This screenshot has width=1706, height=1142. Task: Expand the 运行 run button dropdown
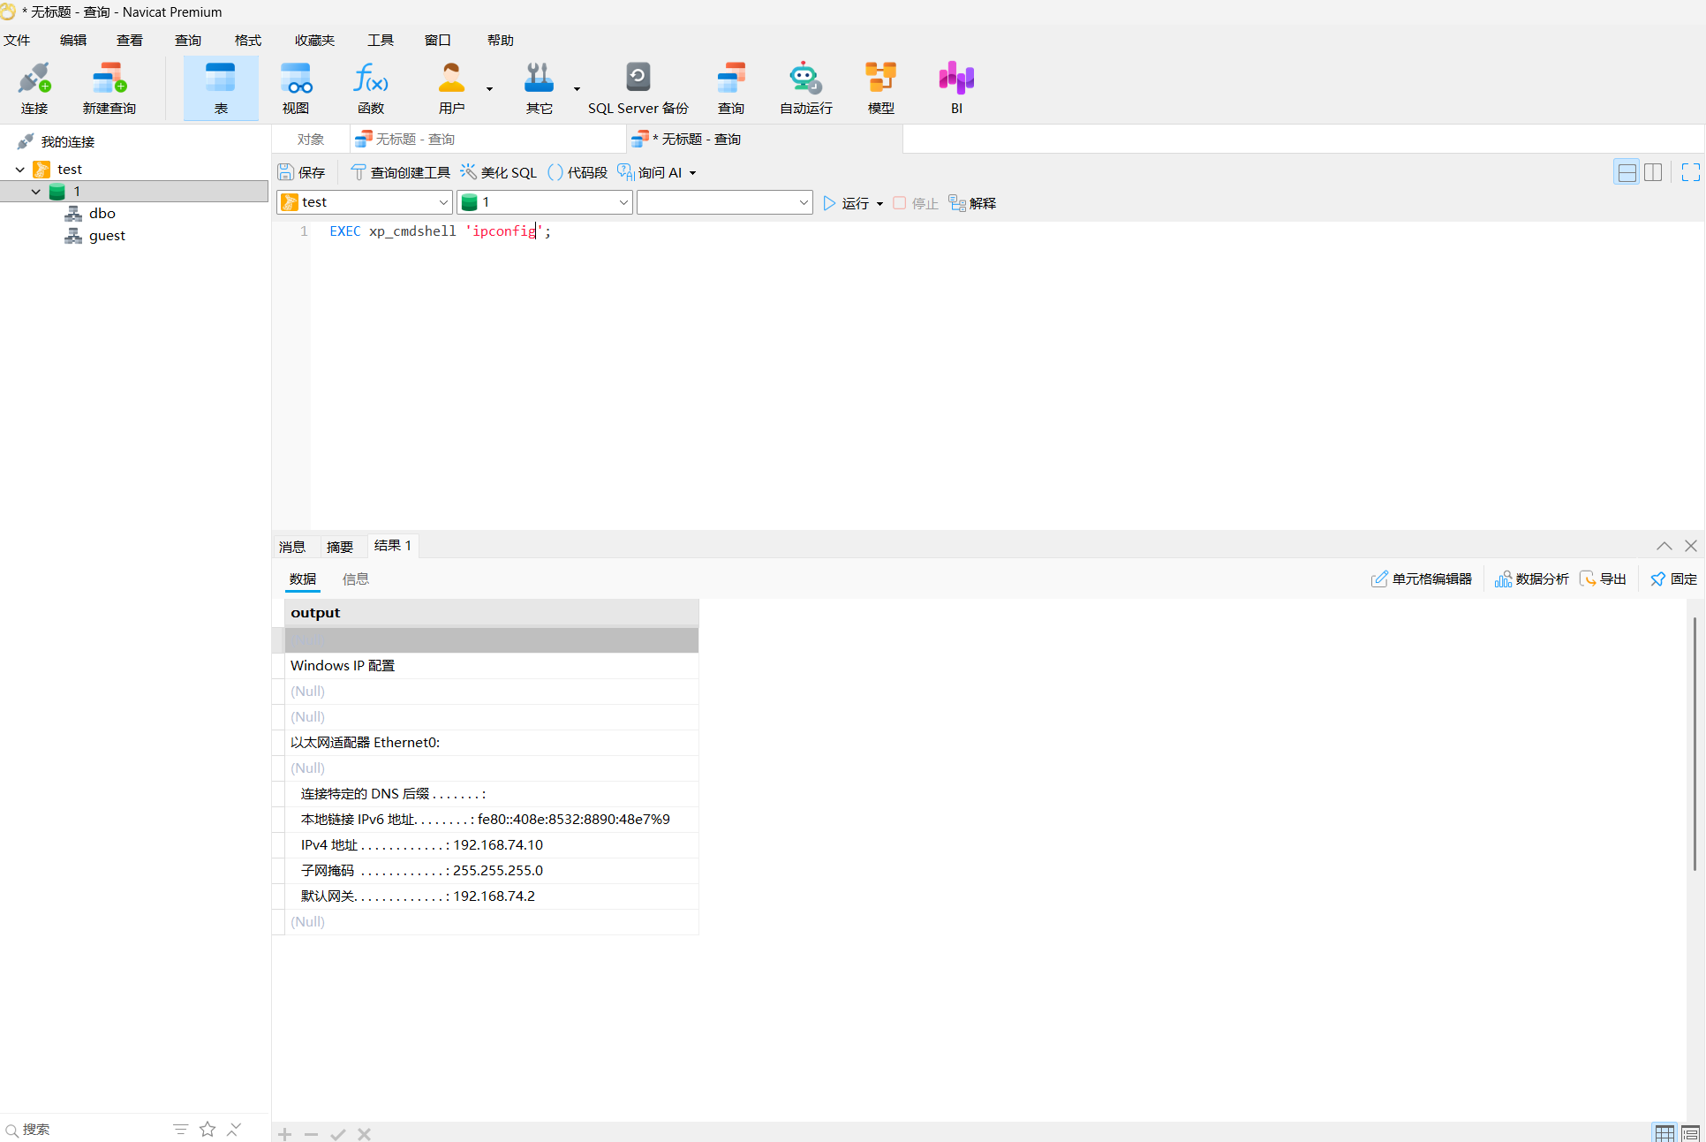coord(879,203)
